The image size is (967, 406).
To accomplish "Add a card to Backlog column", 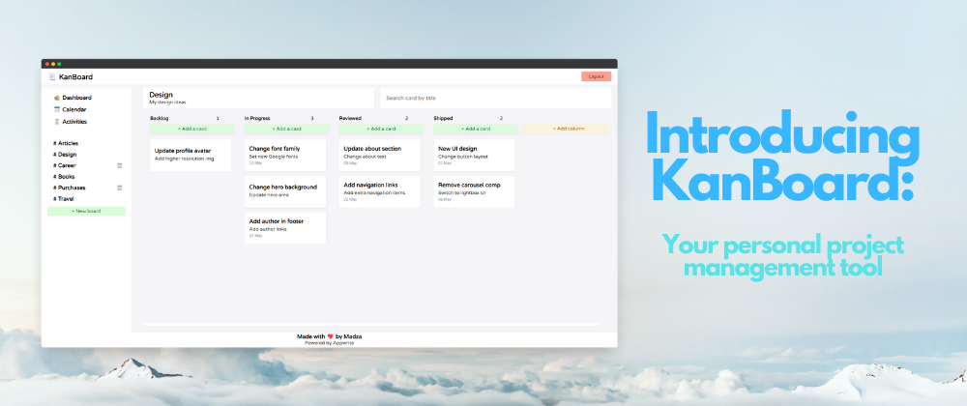I will 191,129.
